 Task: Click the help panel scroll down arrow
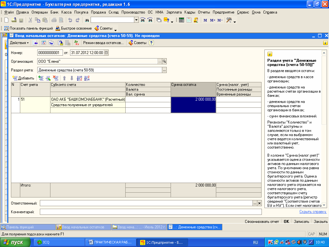324,205
